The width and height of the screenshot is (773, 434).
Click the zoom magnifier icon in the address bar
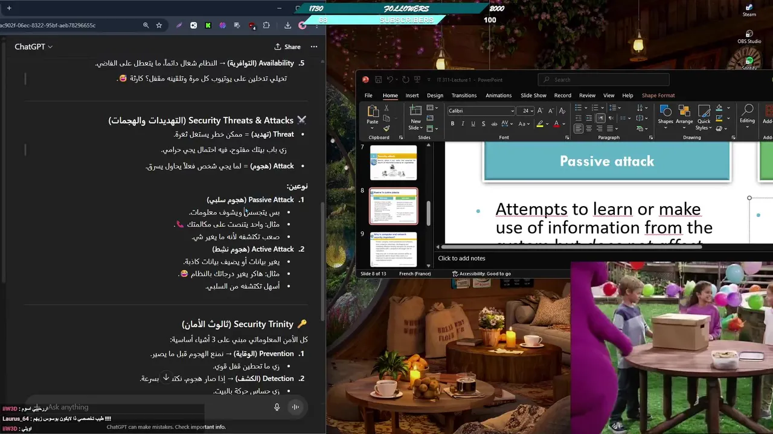click(146, 25)
